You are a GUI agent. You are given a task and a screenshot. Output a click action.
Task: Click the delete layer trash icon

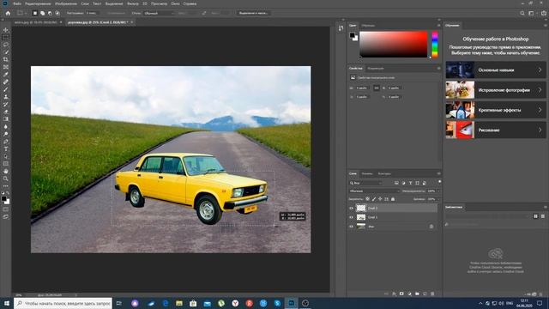(432, 294)
